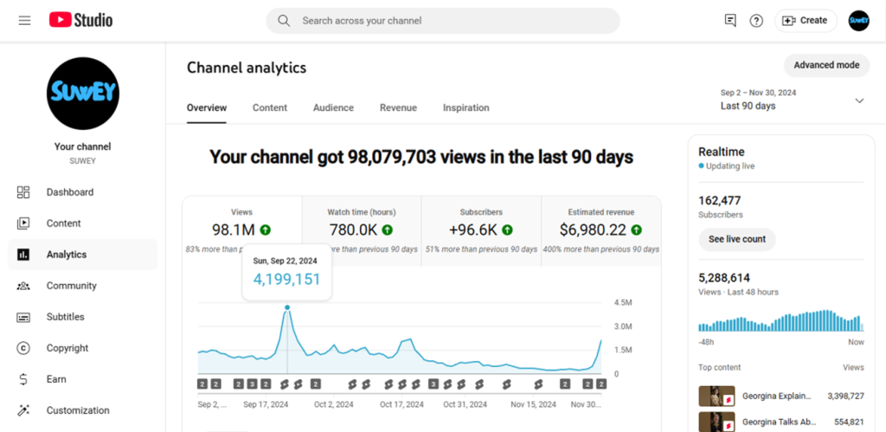Click the Shorts marker below the Sep 22 peak
The image size is (886, 432).
[285, 384]
